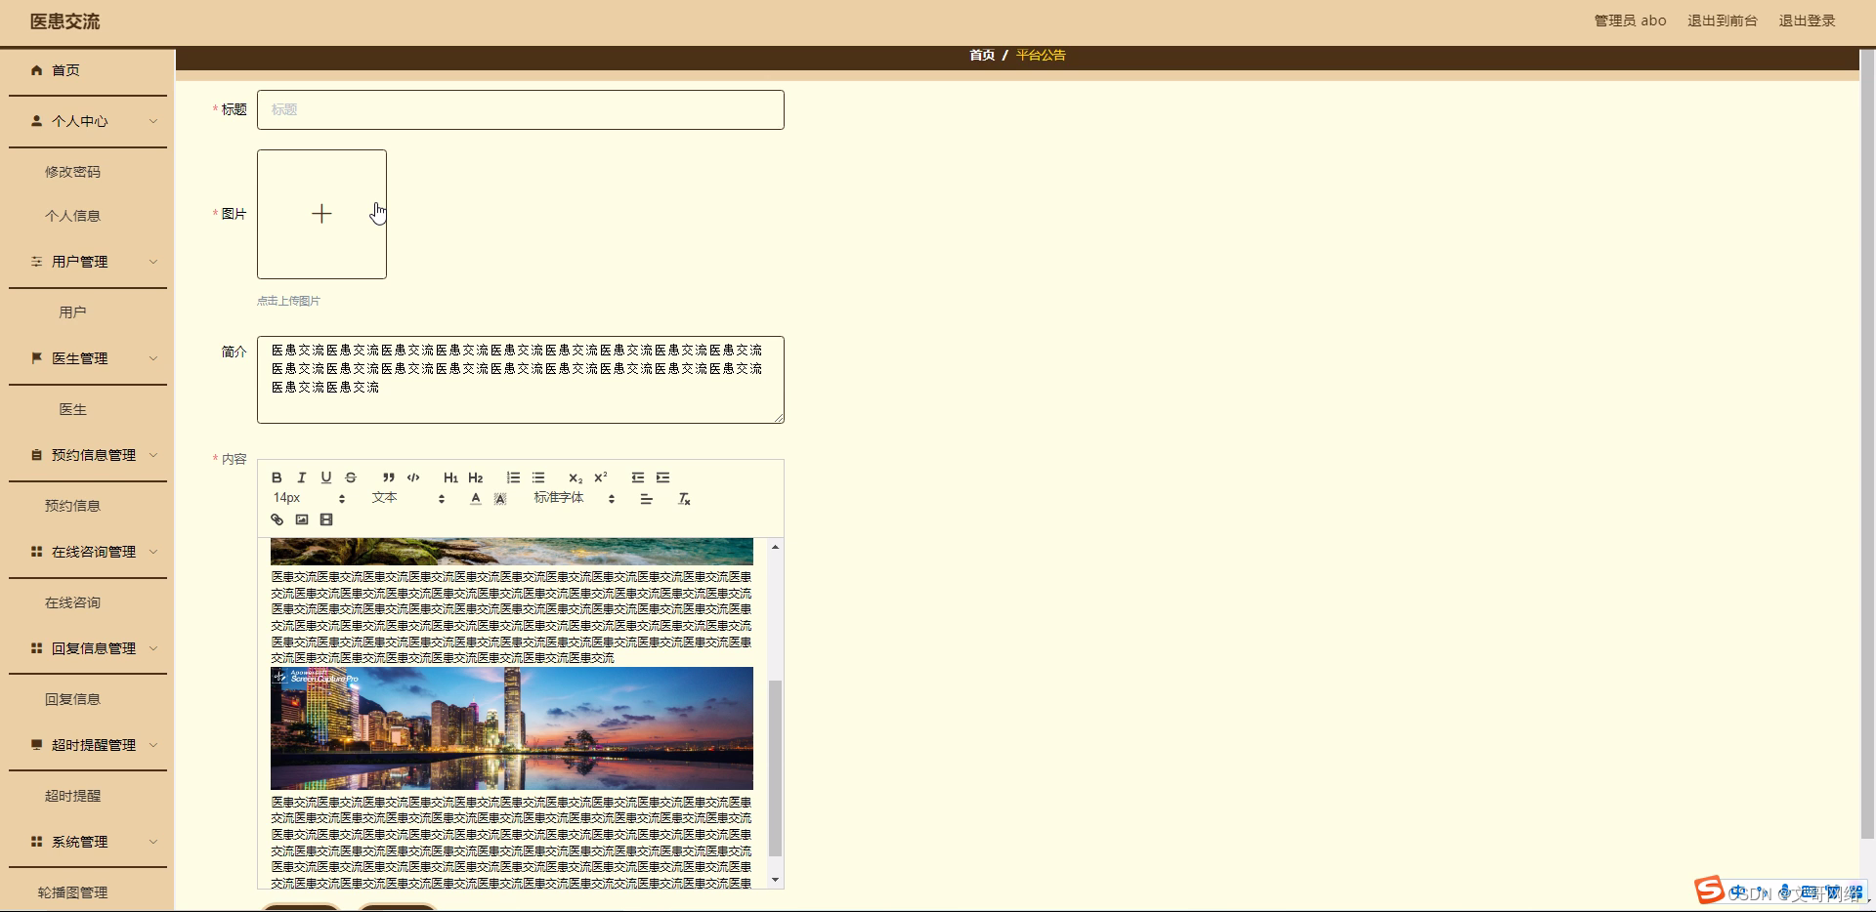Apply H1 heading formatting
The image size is (1876, 912).
[x=449, y=477]
